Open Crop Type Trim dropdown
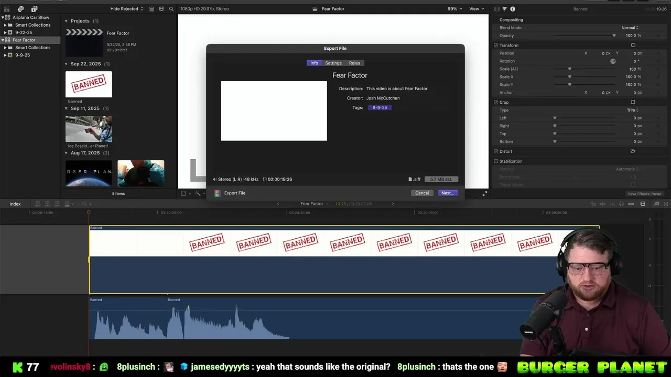Viewport: 671px width, 377px height. 633,110
